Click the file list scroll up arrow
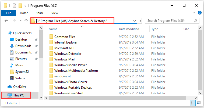 [200, 28]
